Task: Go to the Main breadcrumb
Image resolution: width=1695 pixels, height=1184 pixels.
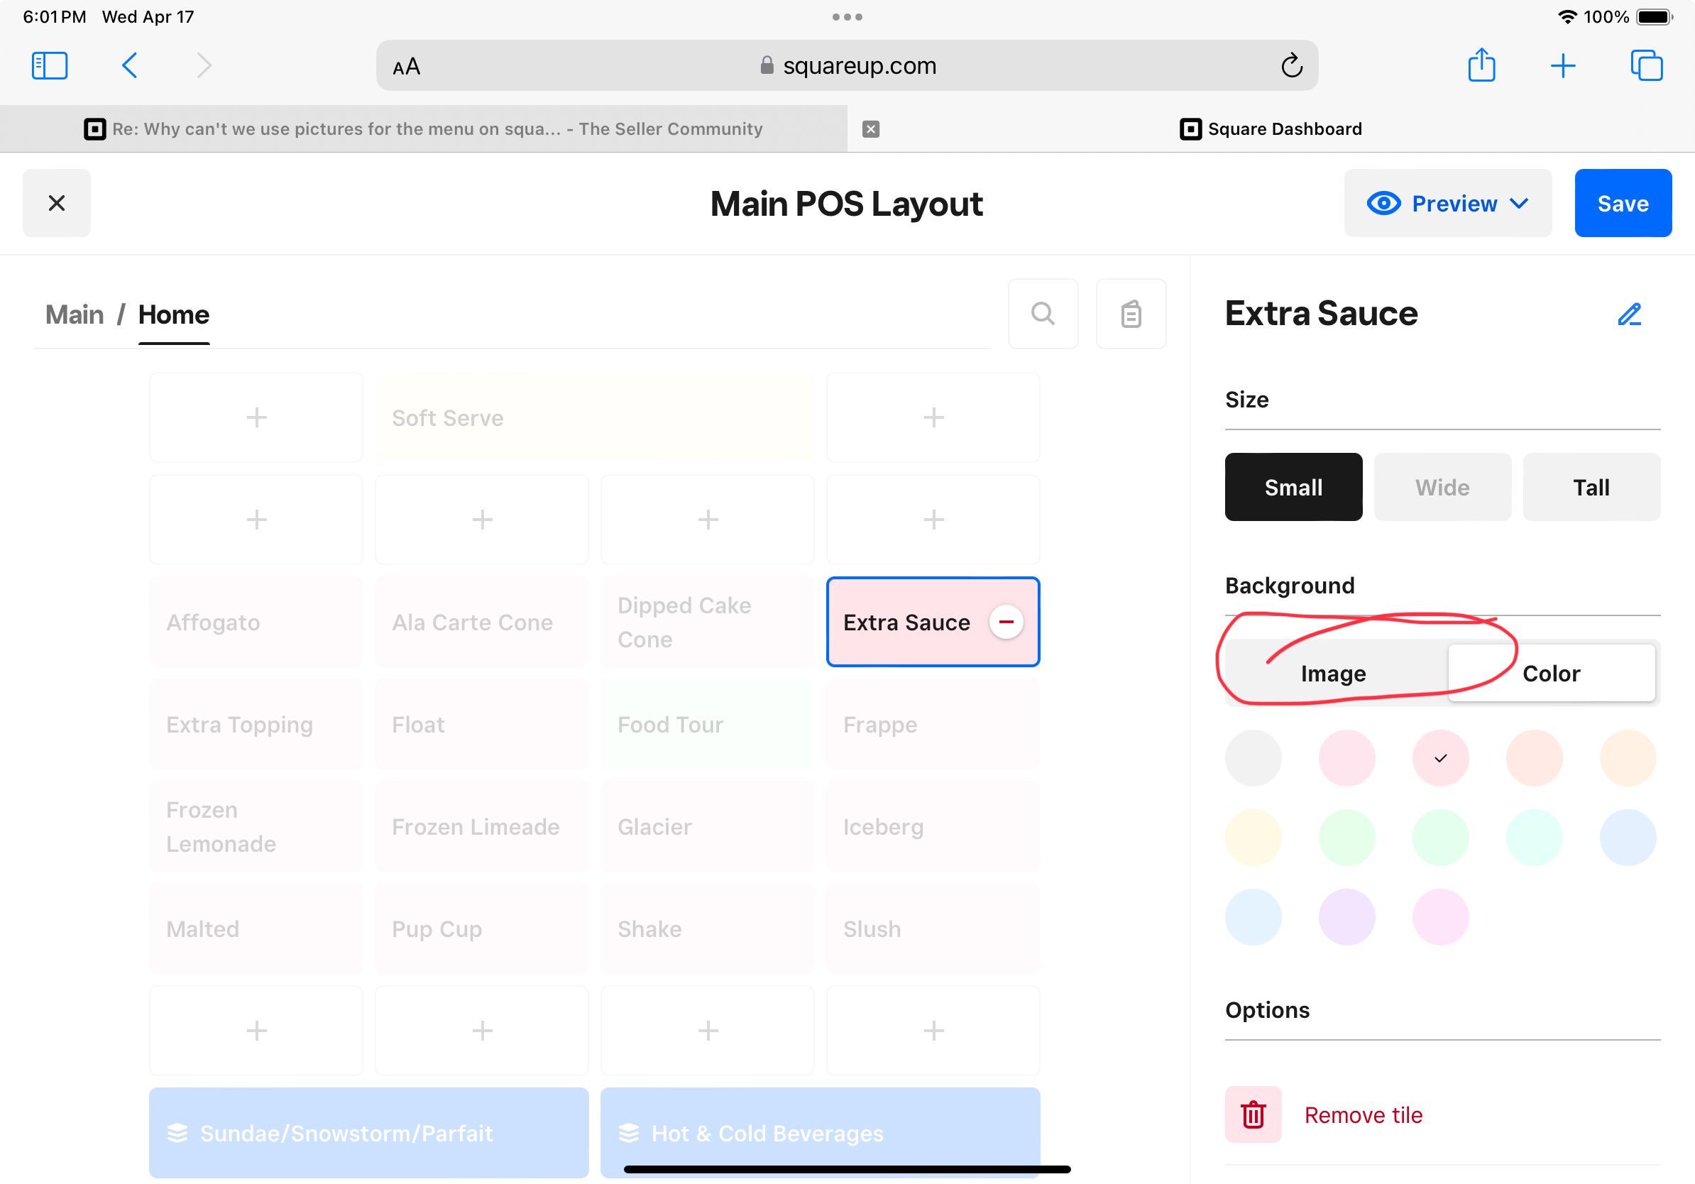Action: pos(74,314)
